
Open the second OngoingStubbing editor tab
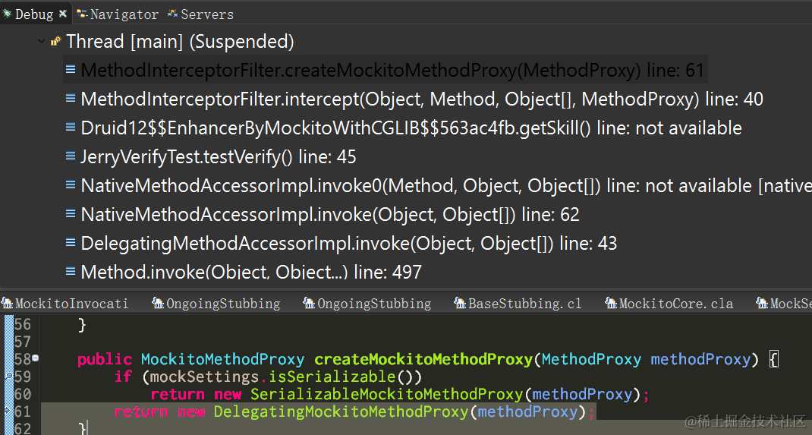tap(368, 304)
